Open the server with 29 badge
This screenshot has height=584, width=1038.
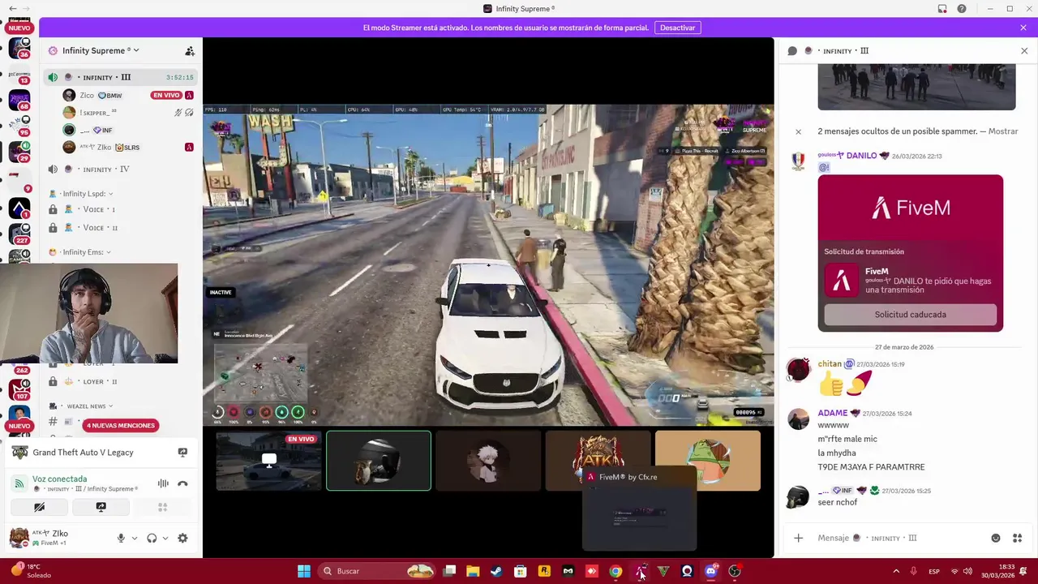coord(19,152)
